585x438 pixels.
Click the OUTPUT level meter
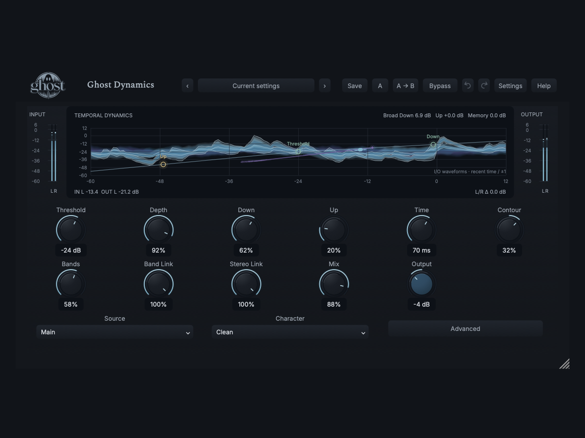[545, 152]
